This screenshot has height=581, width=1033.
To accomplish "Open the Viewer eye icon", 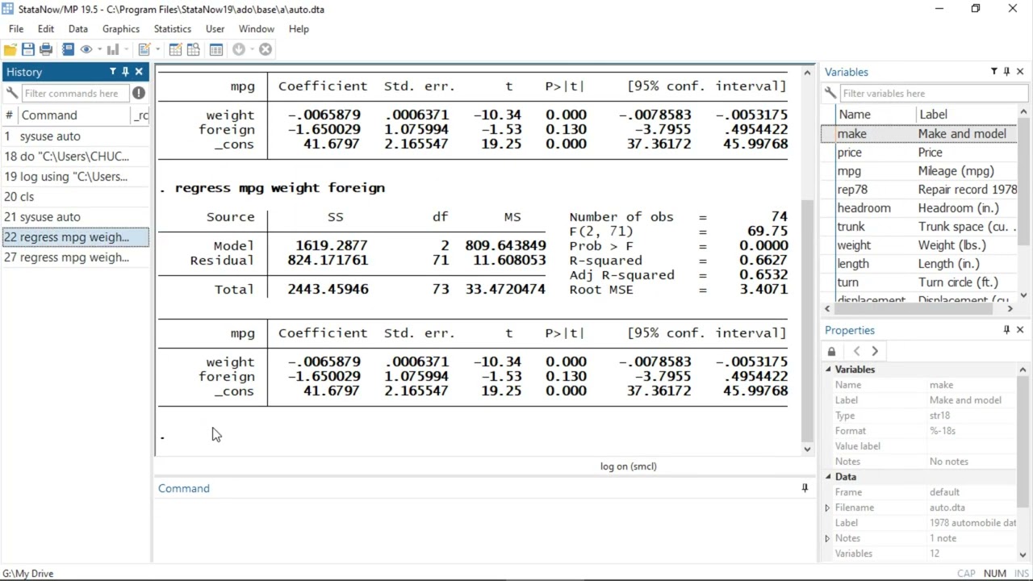I will coord(86,49).
